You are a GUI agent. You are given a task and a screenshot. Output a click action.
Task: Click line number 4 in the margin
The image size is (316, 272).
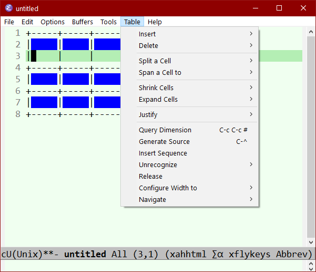[18, 67]
